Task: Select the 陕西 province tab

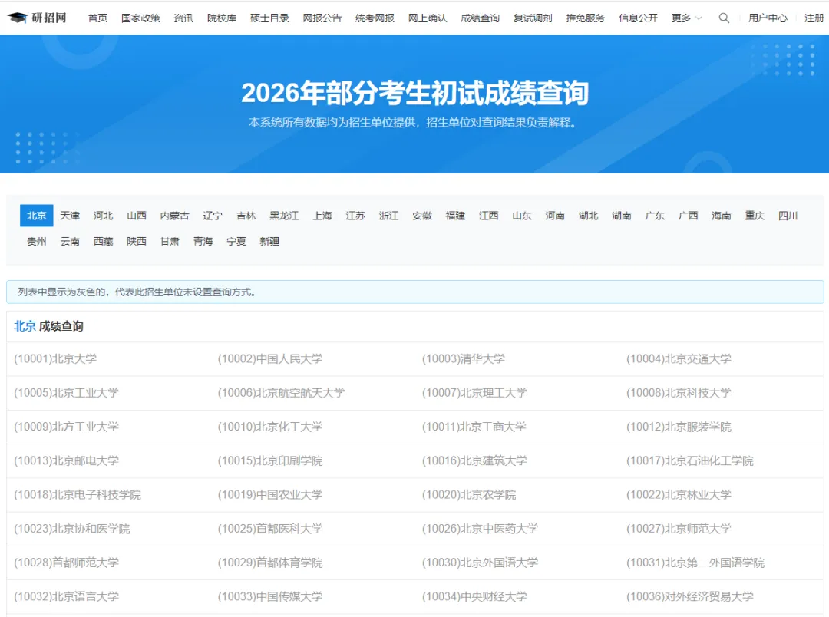Action: [137, 241]
